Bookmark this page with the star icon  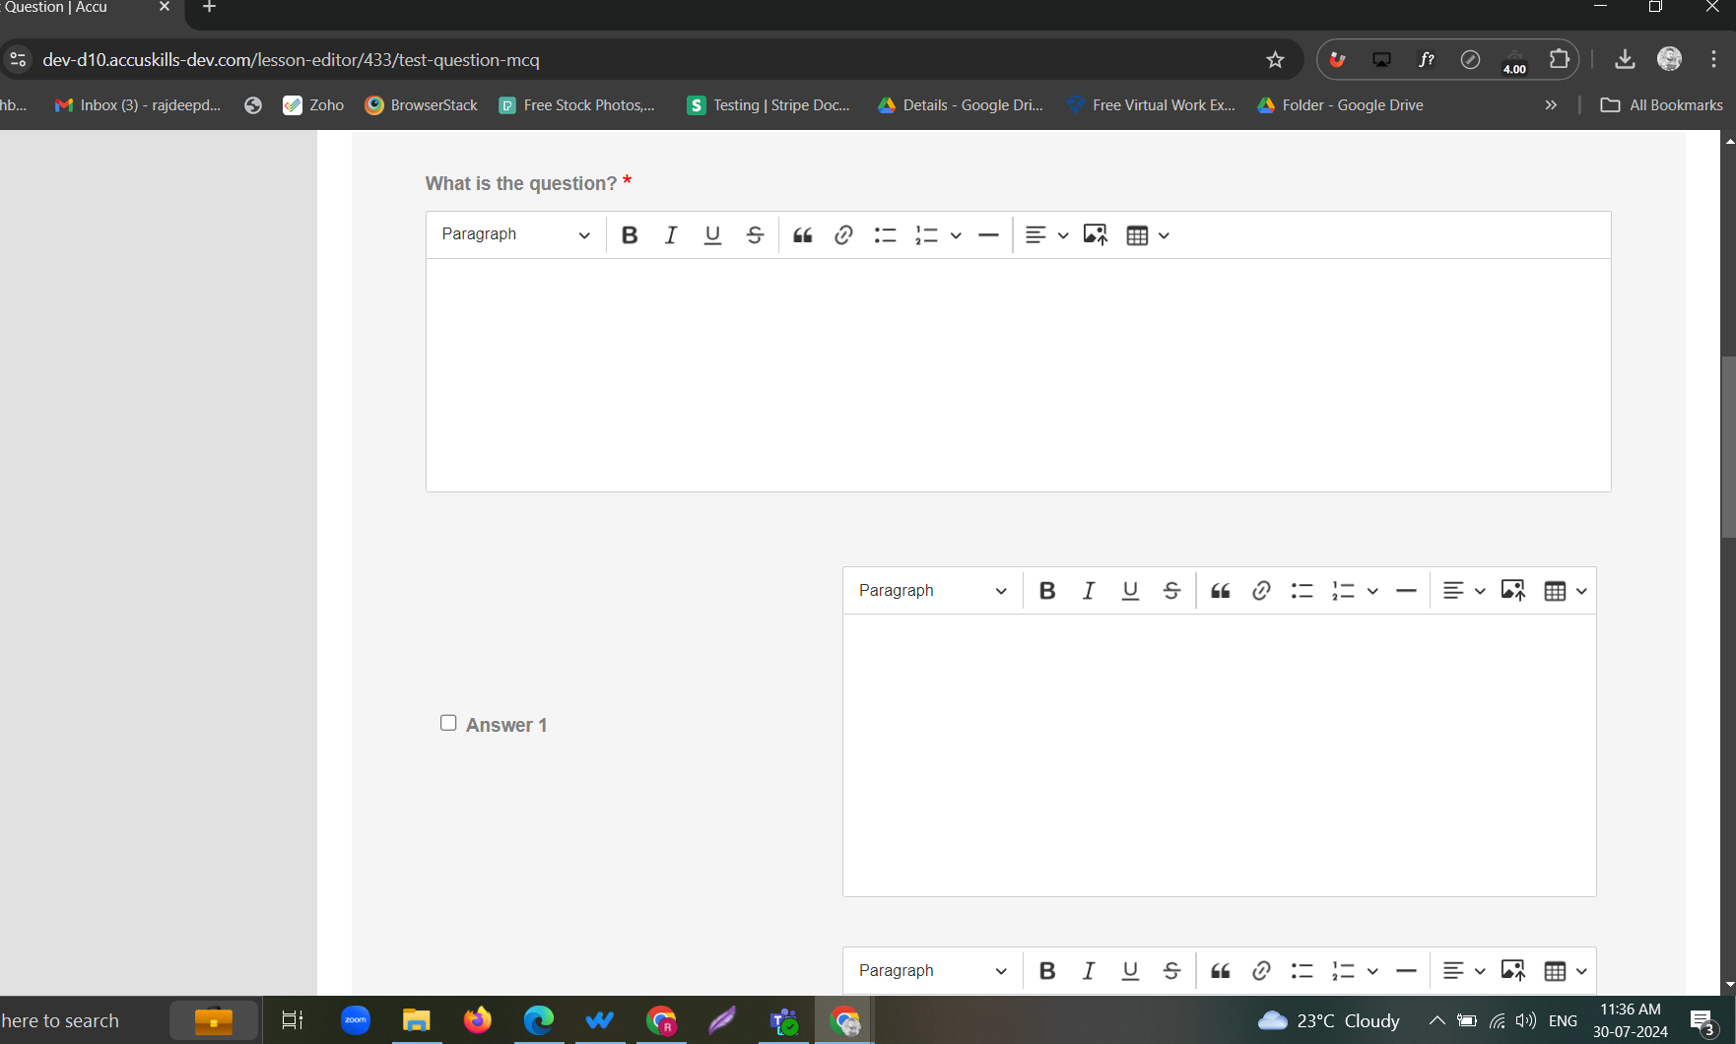tap(1275, 60)
